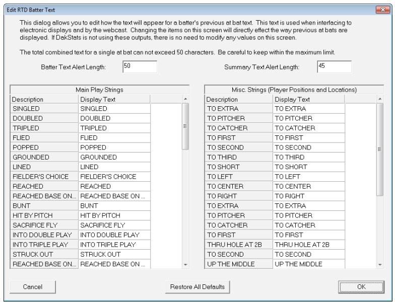The height and width of the screenshot is (302, 395).
Task: Select FIELDER'S CHOICE display text cell
Action: [114, 177]
